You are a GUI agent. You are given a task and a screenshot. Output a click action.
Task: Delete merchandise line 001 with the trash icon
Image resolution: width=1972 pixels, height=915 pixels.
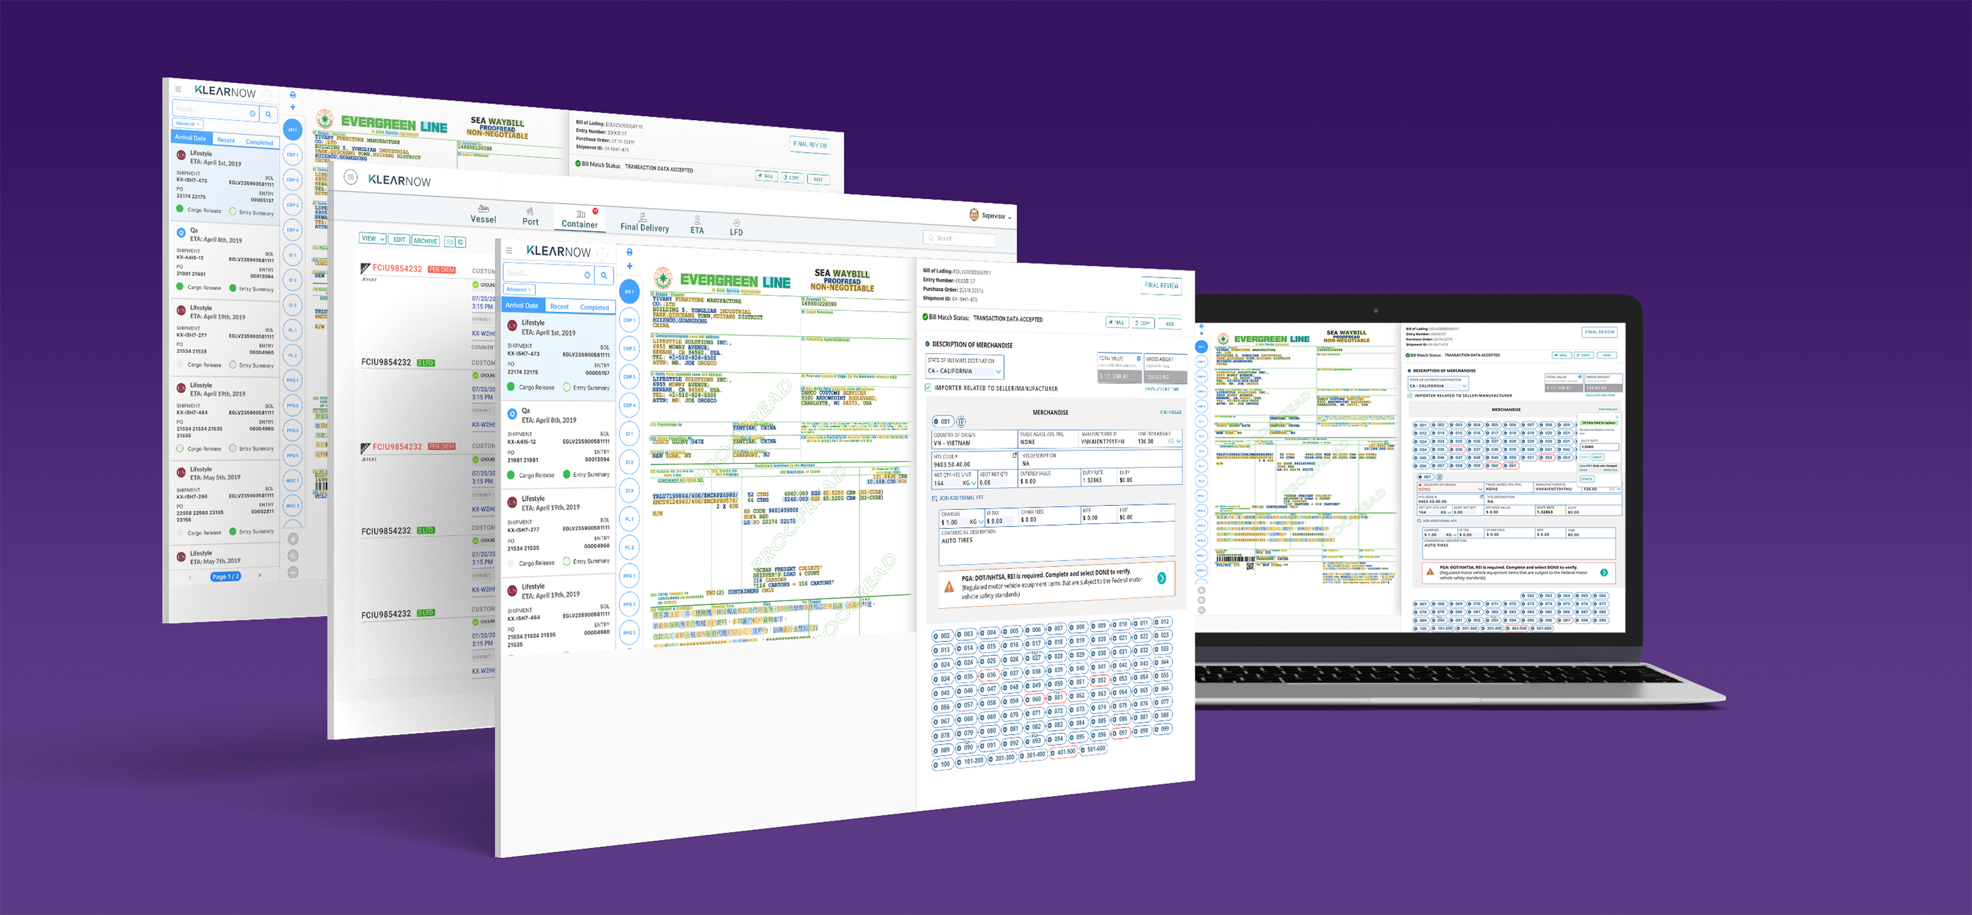tap(960, 422)
